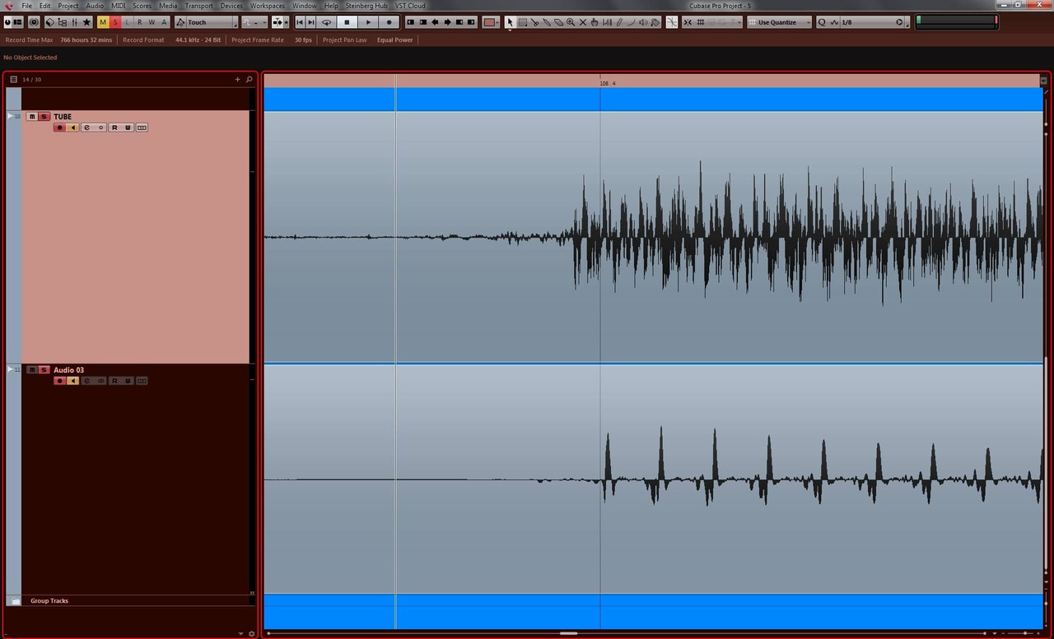Select the Comp hand tool
This screenshot has height=639, width=1054.
point(595,22)
